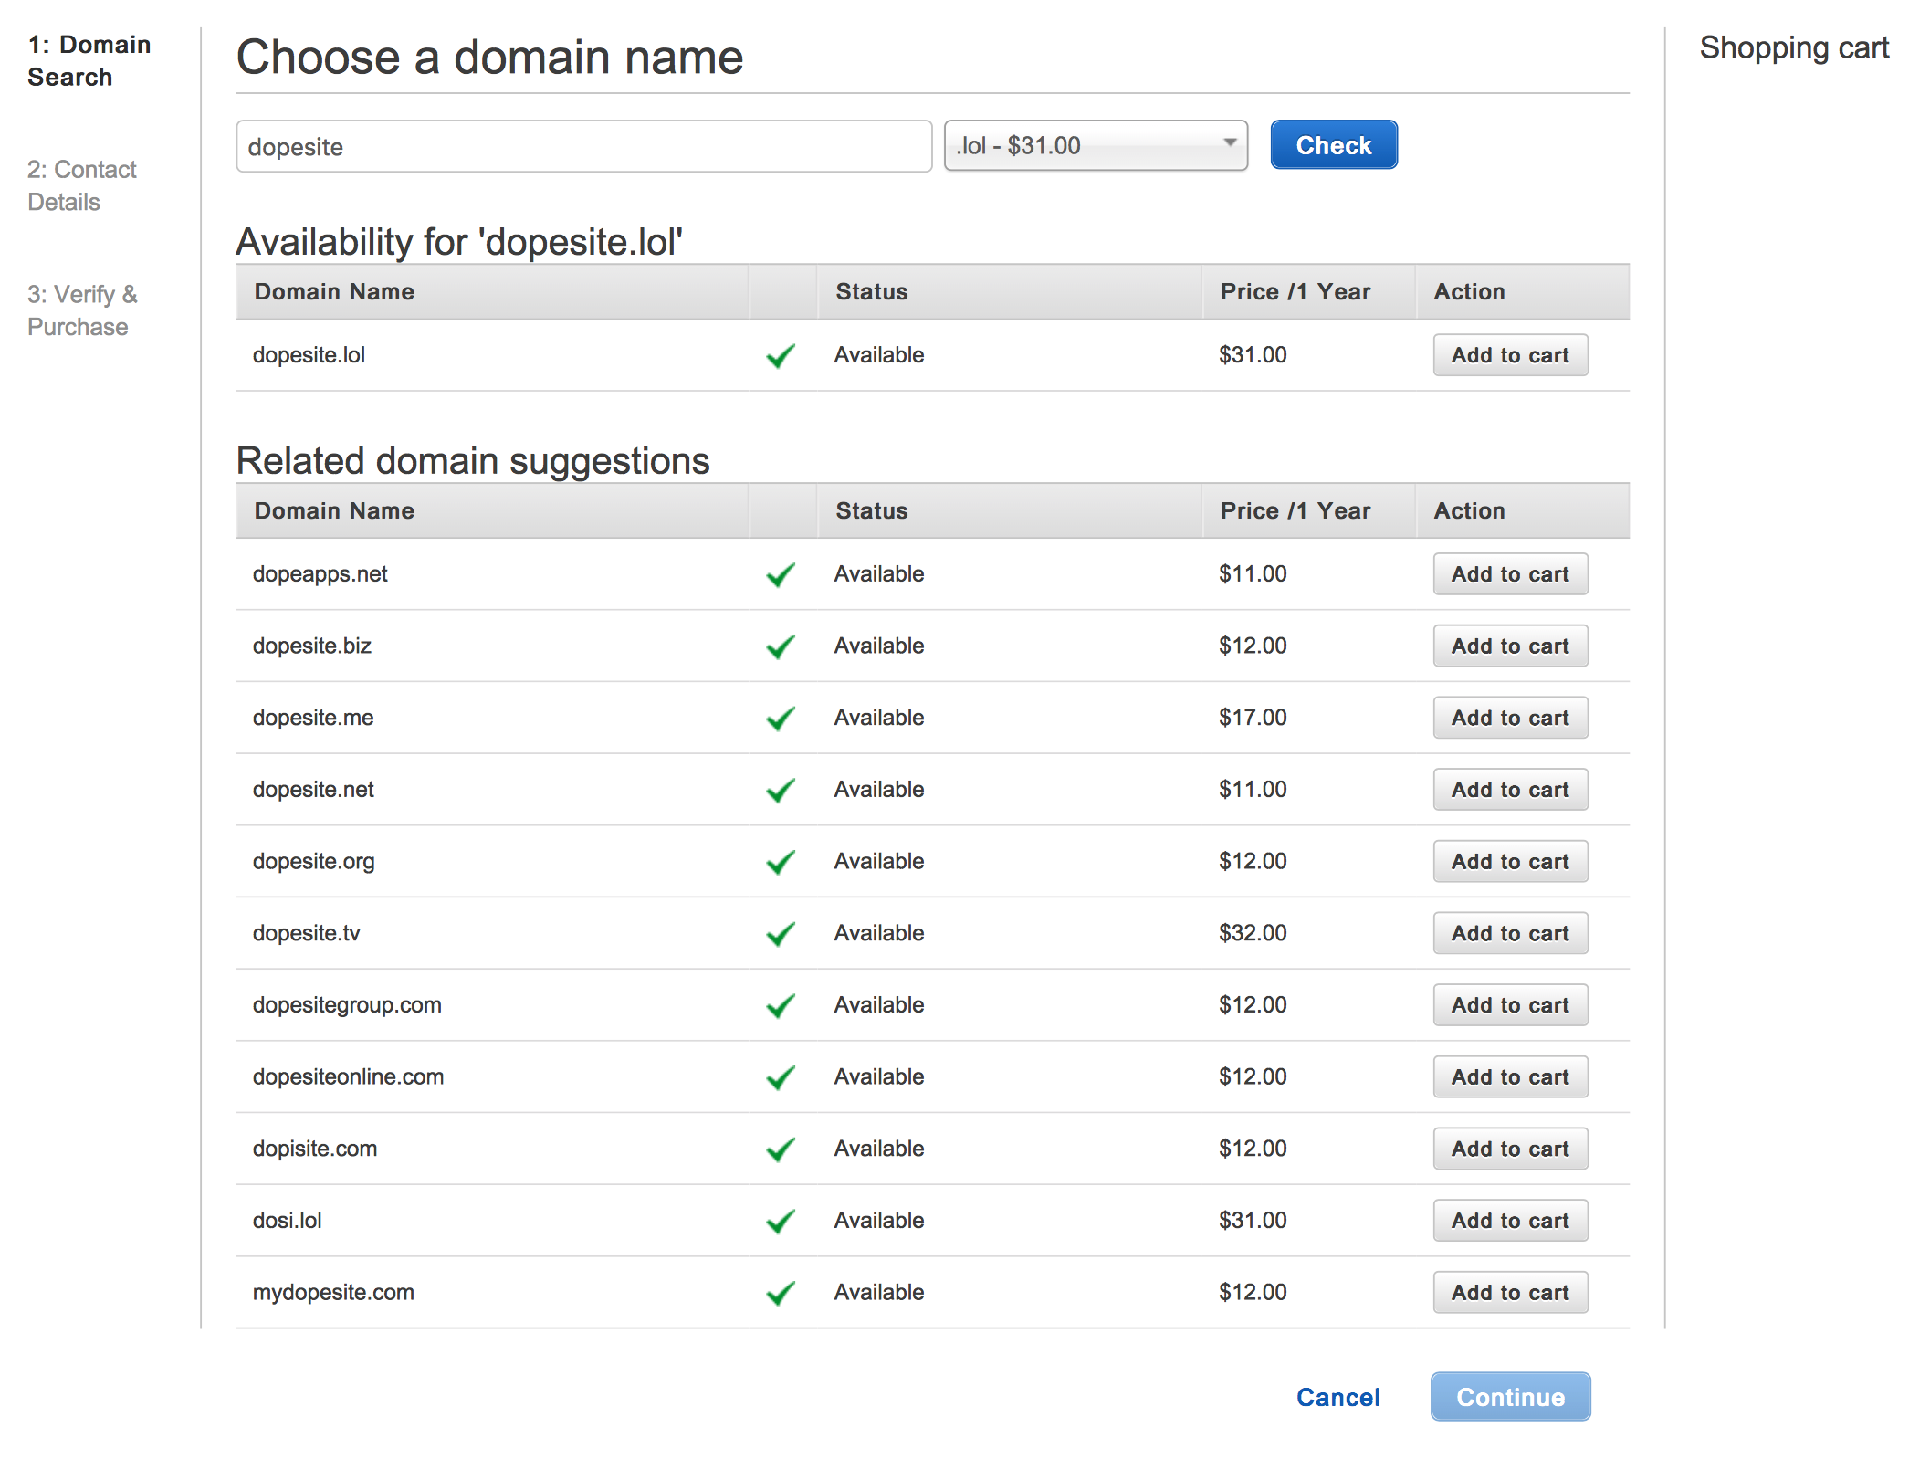Image resolution: width=1930 pixels, height=1459 pixels.
Task: Click the availability checkmark for dopesite.tv
Action: tap(781, 934)
